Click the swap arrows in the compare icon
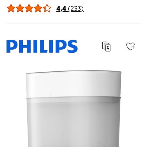The width and height of the screenshot is (147, 147). 108,48
